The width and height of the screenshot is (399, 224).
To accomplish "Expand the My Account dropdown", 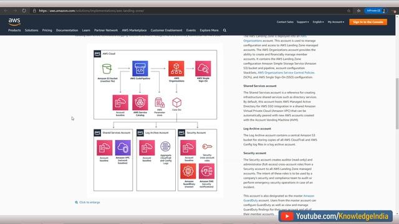I will 335,22.
